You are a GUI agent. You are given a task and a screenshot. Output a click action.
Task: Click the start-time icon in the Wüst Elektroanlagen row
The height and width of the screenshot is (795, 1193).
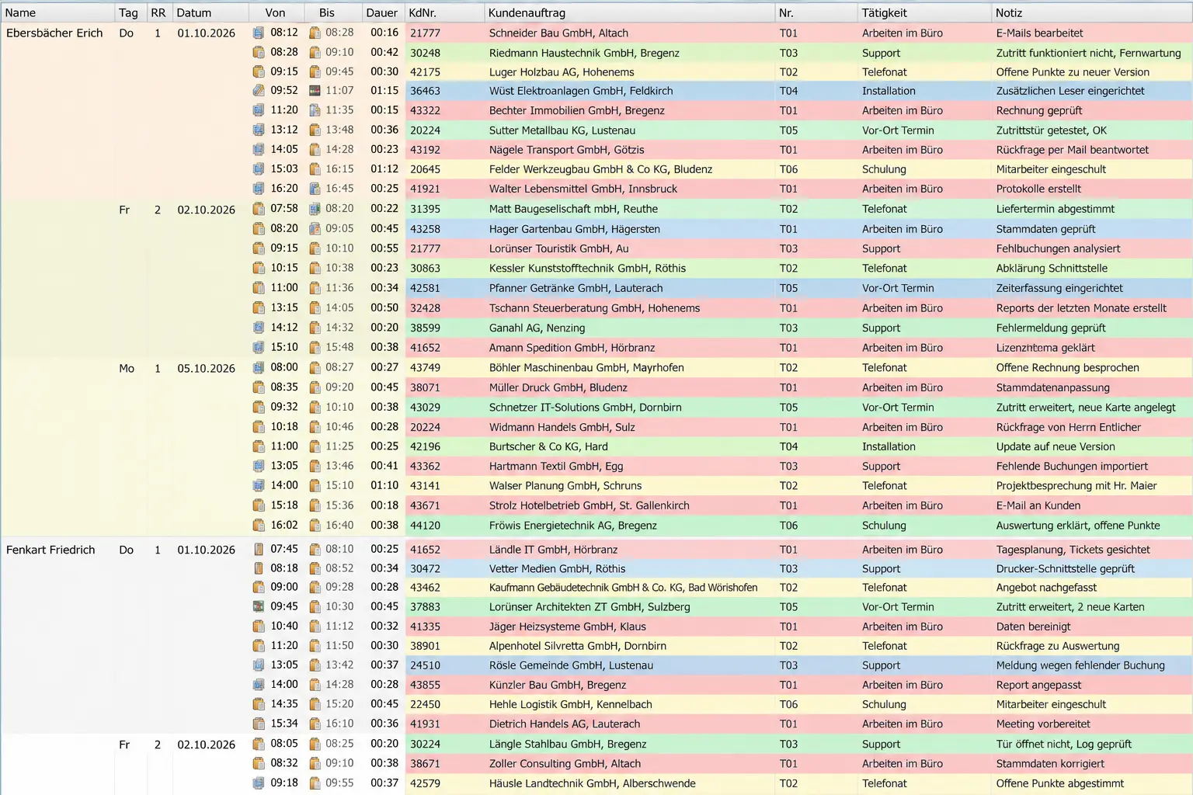259,90
